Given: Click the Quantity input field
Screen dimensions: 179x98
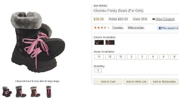Looking at the screenshot, I should pyautogui.click(x=98, y=70).
